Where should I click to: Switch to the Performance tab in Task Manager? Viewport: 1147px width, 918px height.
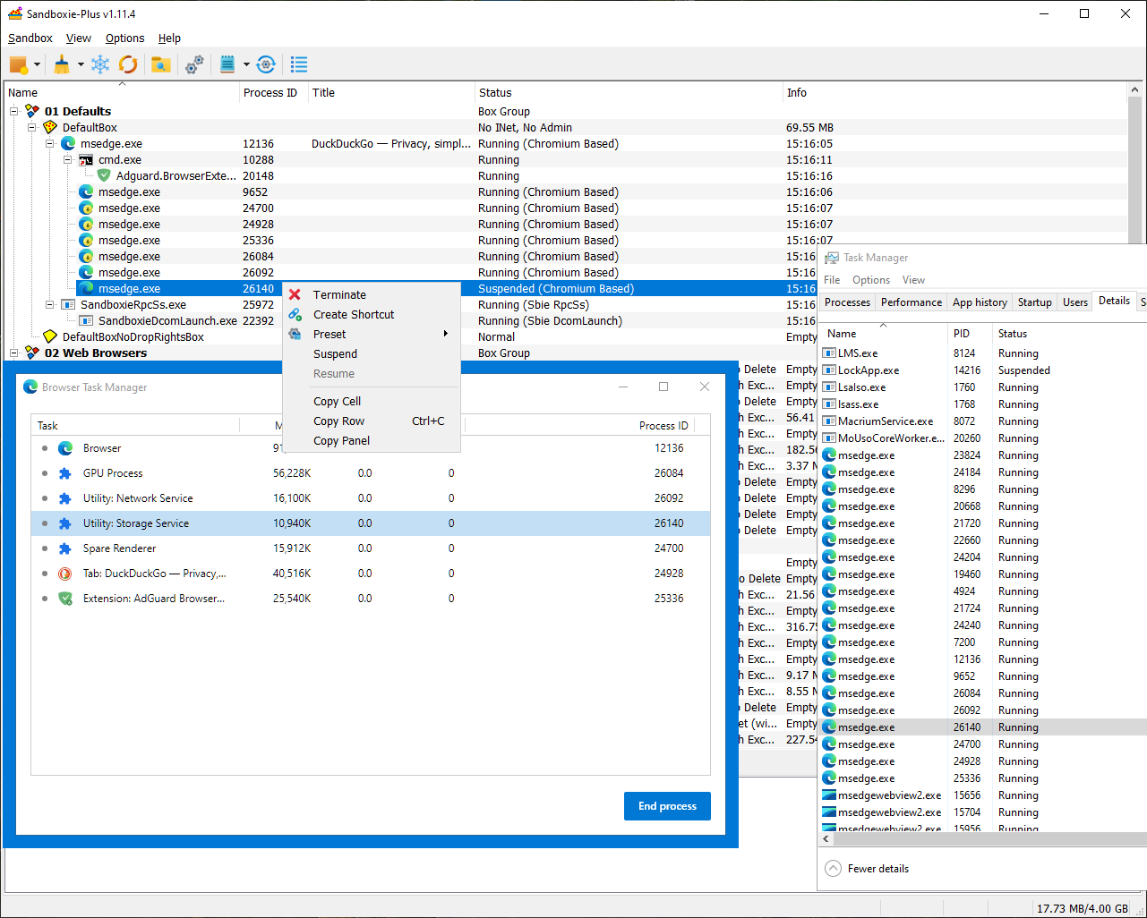point(911,302)
